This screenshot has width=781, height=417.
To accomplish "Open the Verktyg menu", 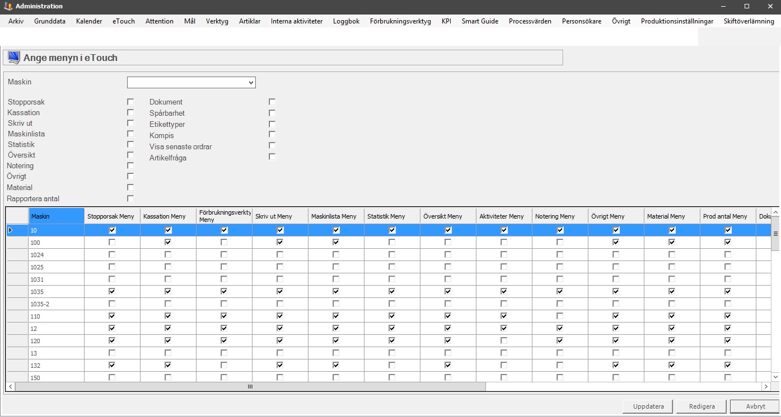I will click(x=217, y=21).
